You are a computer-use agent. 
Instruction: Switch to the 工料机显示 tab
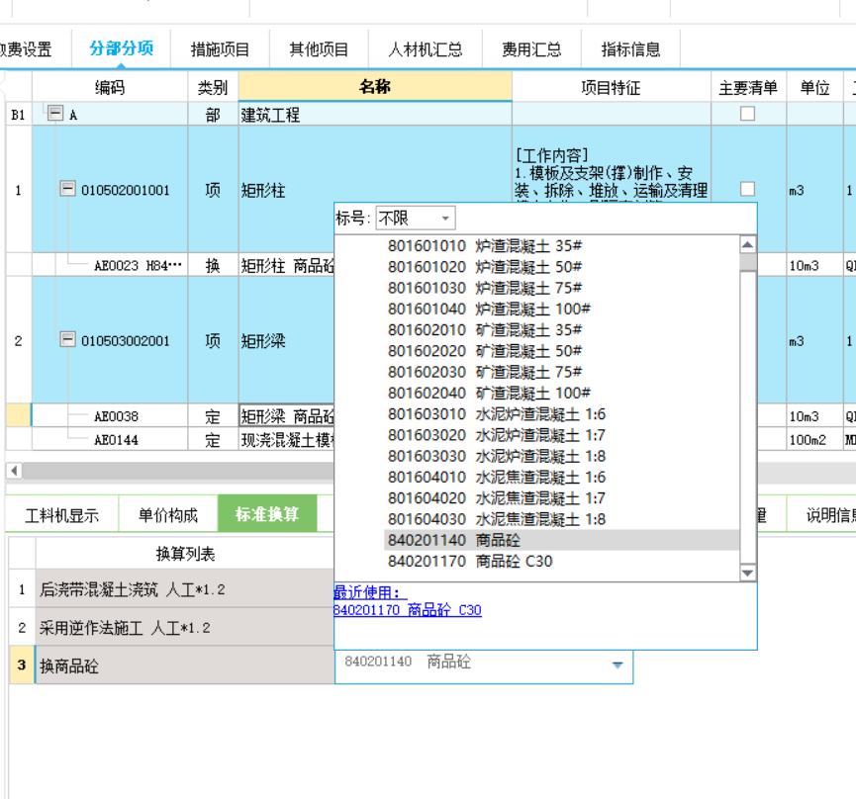pyautogui.click(x=61, y=515)
